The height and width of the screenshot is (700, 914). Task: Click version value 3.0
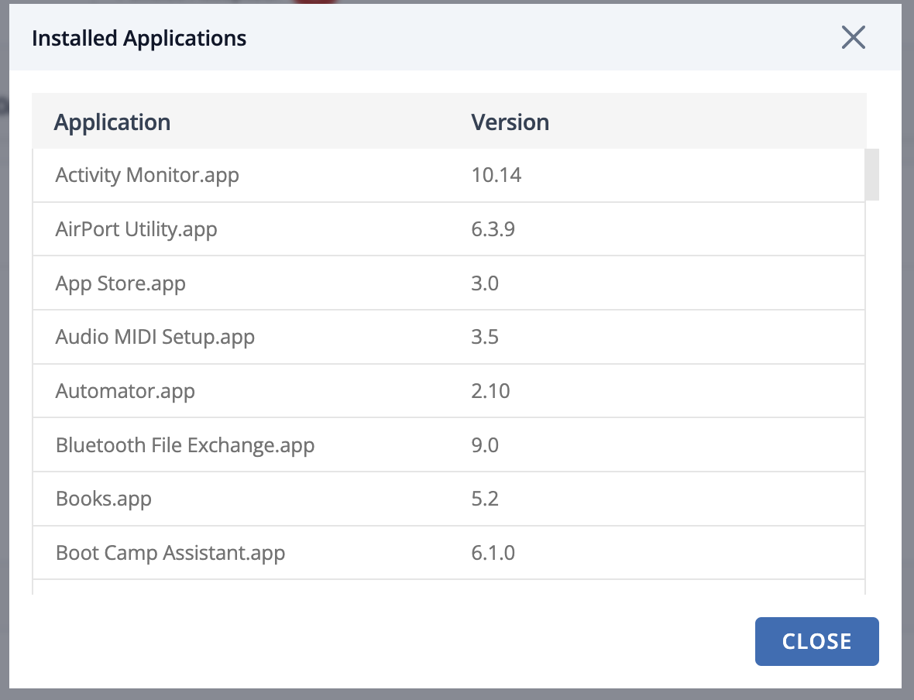[x=485, y=283]
